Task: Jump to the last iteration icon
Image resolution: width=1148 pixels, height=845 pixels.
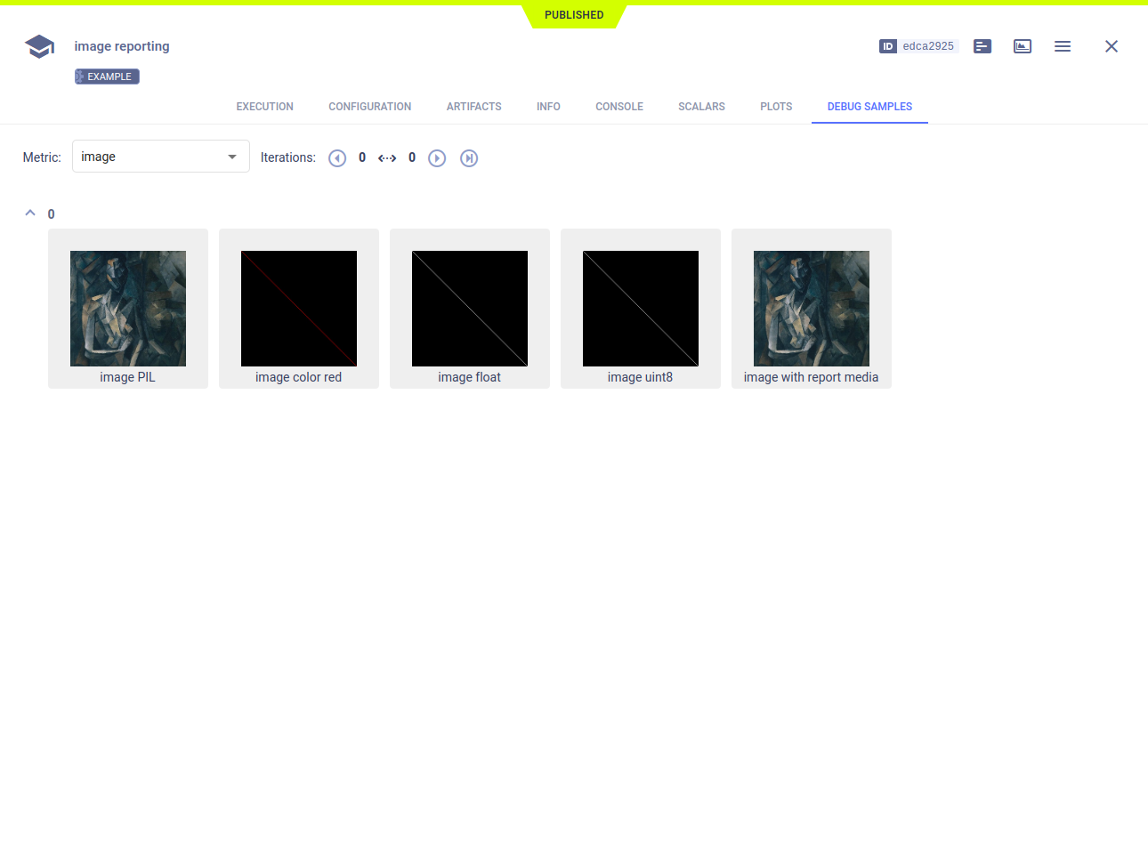Action: coord(469,157)
